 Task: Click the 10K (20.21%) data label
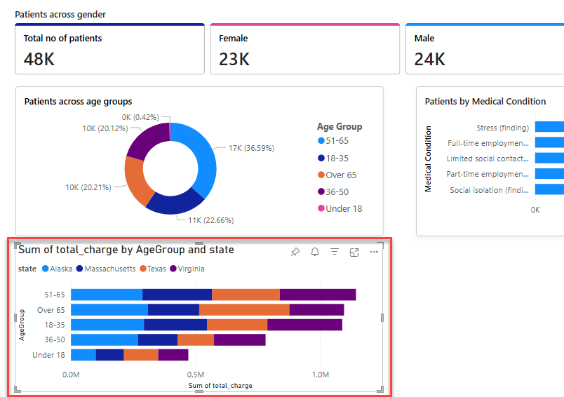(88, 187)
